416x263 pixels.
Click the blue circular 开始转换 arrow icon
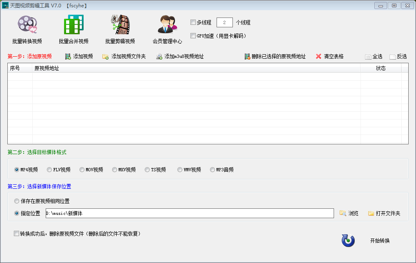coord(348,241)
